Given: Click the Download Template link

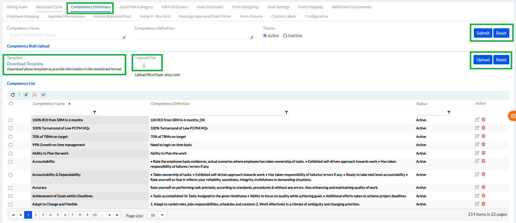Looking at the screenshot, I should click(x=25, y=64).
